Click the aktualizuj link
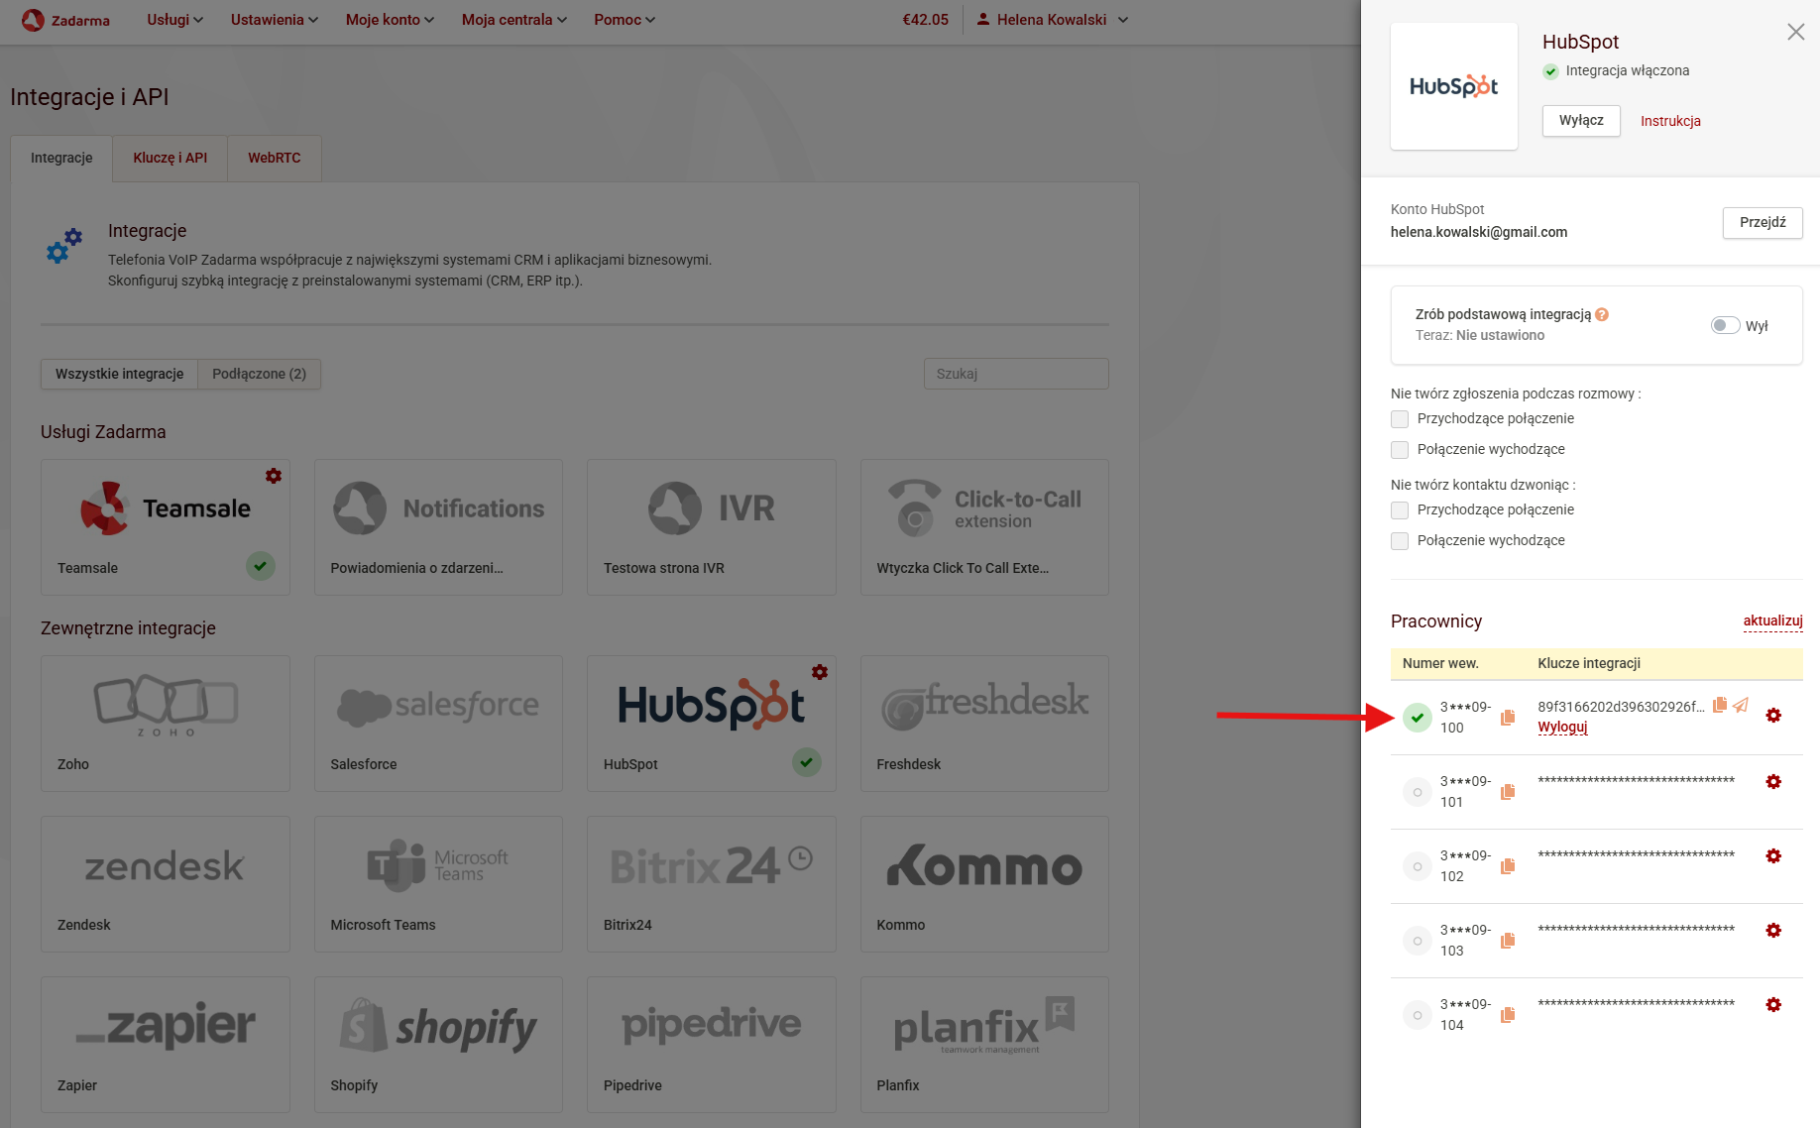 pyautogui.click(x=1772, y=620)
